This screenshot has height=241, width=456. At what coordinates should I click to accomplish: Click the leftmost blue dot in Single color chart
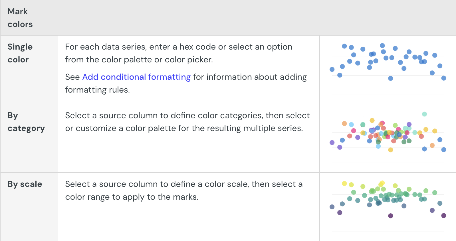(x=332, y=69)
